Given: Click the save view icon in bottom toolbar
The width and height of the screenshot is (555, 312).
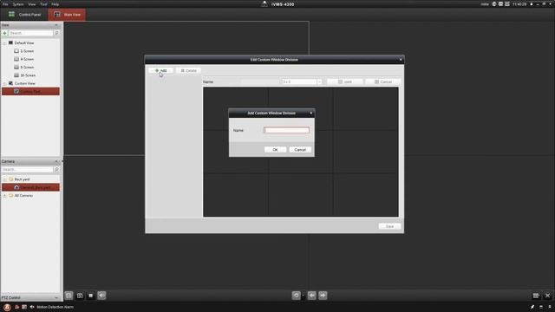Looking at the screenshot, I should click(80, 296).
